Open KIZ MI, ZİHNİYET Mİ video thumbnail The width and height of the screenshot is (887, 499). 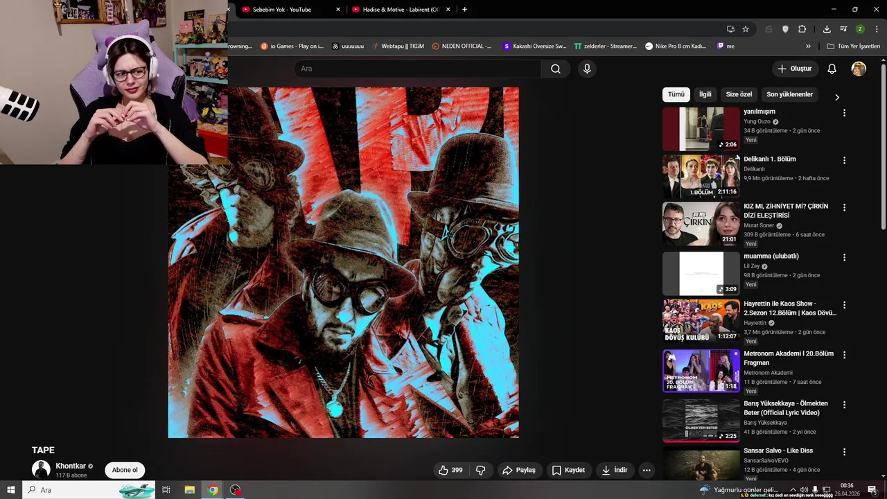pyautogui.click(x=701, y=224)
